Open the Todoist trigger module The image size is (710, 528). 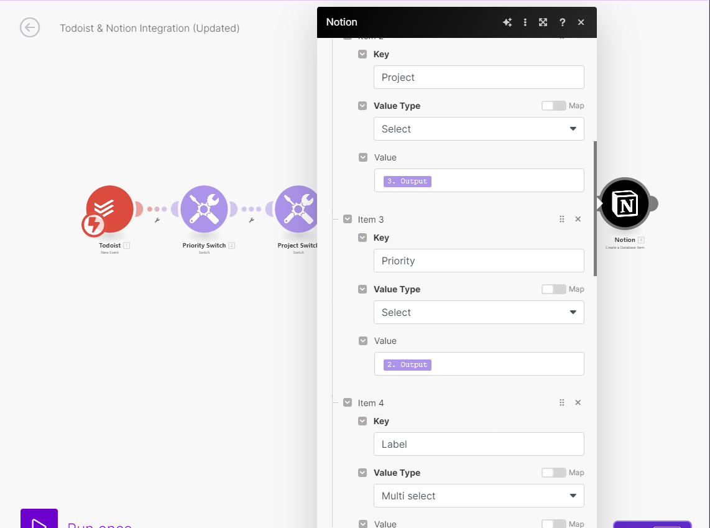(109, 209)
